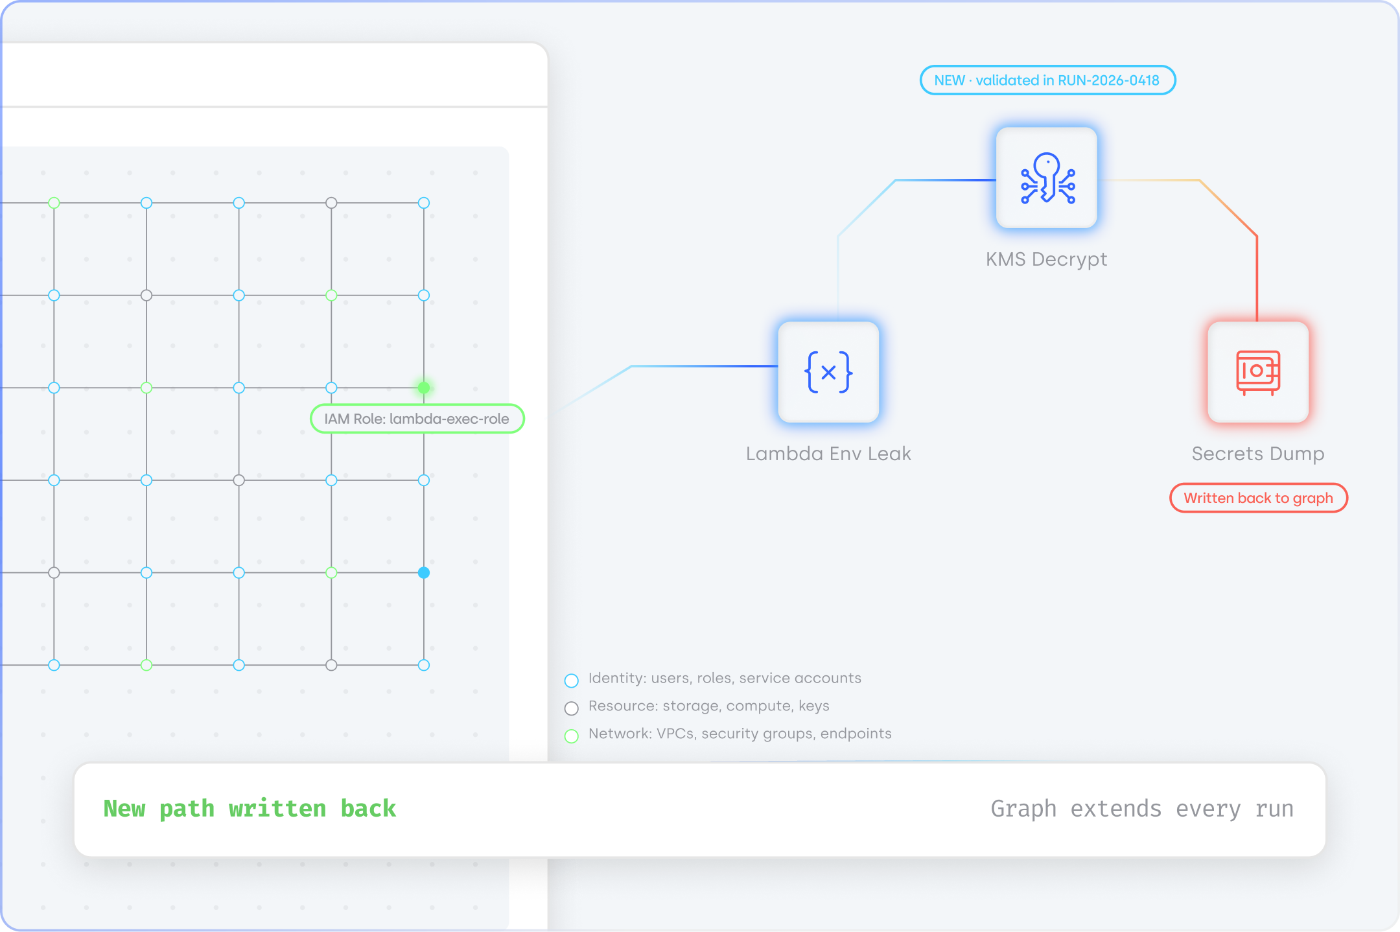The width and height of the screenshot is (1400, 932).
Task: Select the filled blue graph node
Action: [x=424, y=572]
